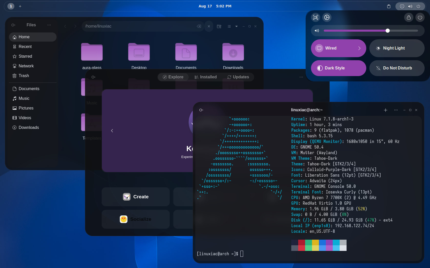
Task: Click the 'Shell: bash 5.3.15' terminal line
Action: (x=312, y=136)
